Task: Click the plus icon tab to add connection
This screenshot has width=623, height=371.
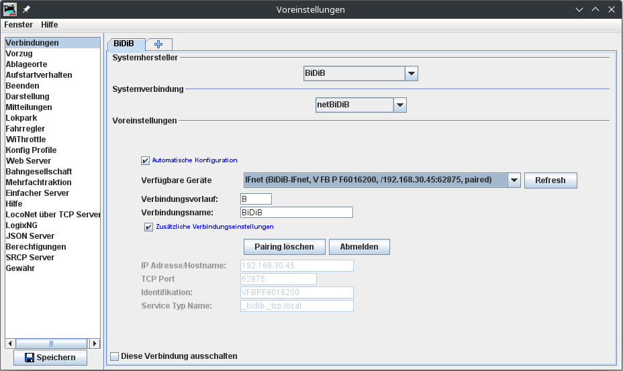Action: [158, 44]
